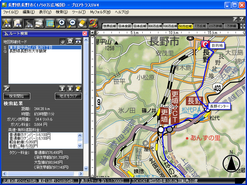Screen dimensions: 247x185
Task: Switch to 世界広域 scale tab
Action: pyautogui.click(x=110, y=26)
